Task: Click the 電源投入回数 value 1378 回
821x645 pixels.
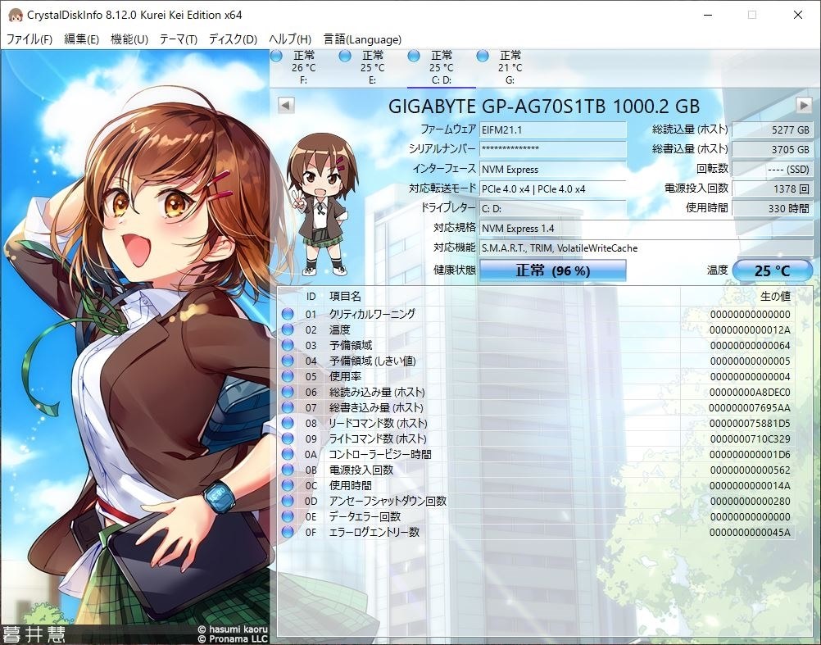Action: point(773,189)
